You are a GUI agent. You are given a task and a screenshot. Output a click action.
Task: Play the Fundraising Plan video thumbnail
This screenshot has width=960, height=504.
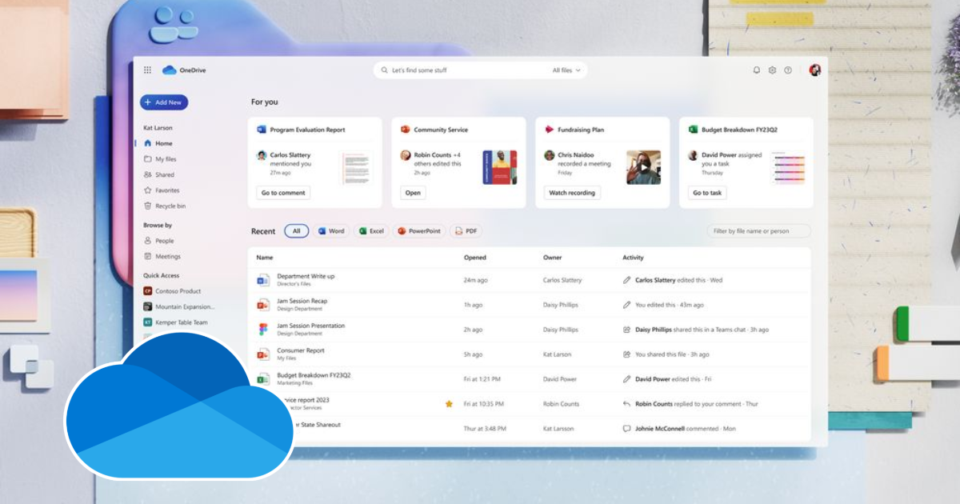(x=643, y=168)
